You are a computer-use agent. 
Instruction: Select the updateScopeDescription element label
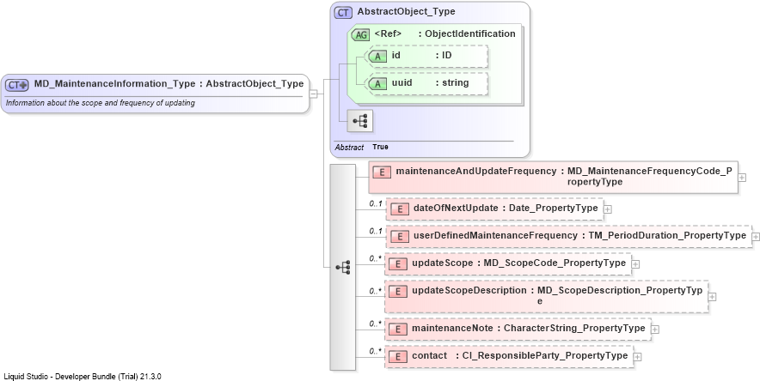pos(469,291)
